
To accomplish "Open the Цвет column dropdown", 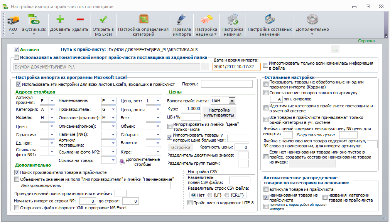I will point(52,126).
